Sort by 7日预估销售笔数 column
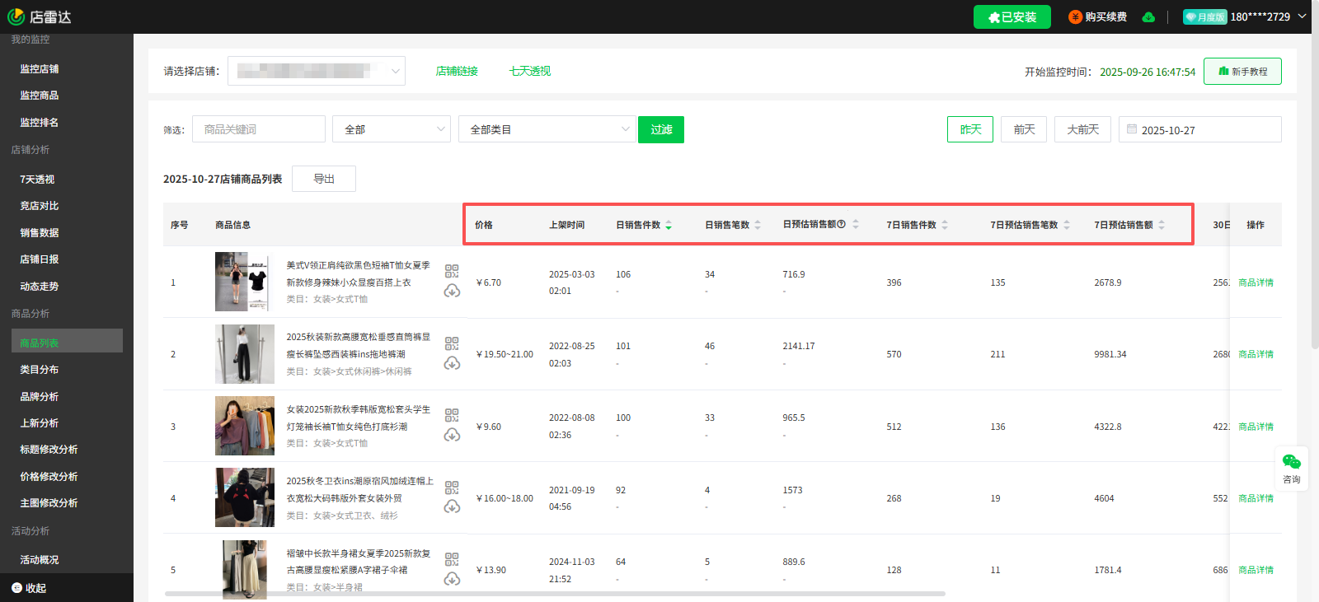 [x=1067, y=225]
